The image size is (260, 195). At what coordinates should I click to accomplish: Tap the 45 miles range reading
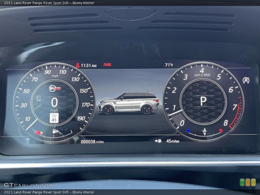(x=173, y=141)
